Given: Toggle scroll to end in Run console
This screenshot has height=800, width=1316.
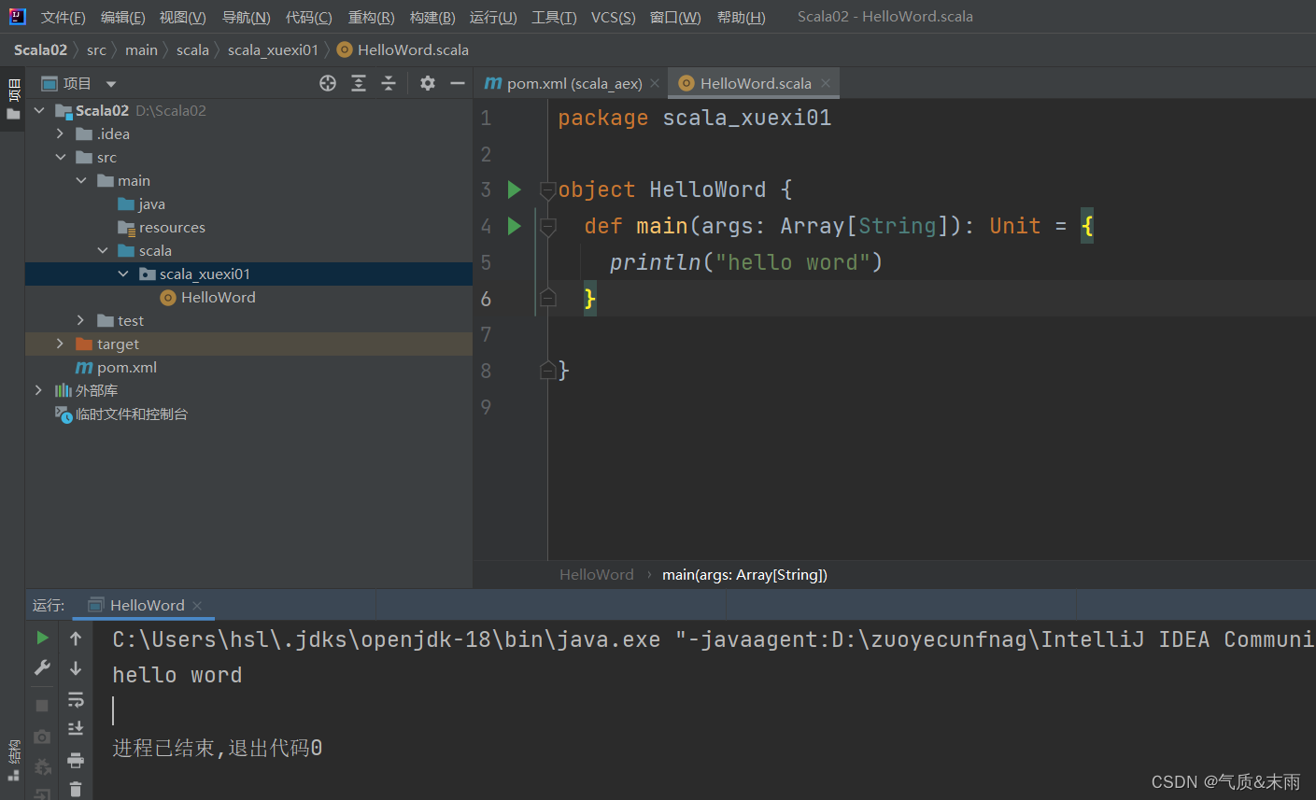Looking at the screenshot, I should point(76,728).
